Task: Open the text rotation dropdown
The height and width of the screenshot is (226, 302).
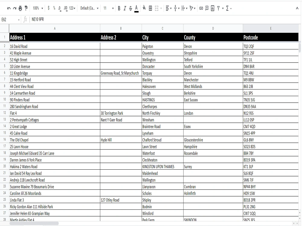Action: [192, 8]
